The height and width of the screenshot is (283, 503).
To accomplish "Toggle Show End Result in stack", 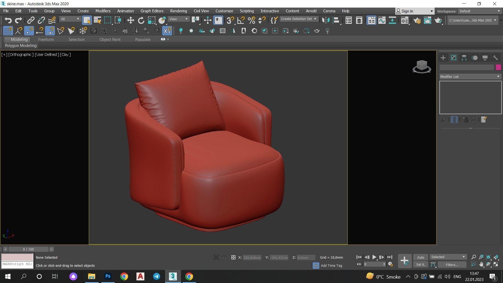I will 454,119.
